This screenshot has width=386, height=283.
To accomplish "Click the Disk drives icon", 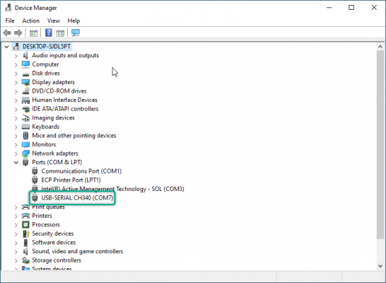I will 25,74.
